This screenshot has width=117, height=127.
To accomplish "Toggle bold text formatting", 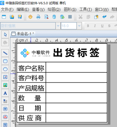I will (88, 26).
